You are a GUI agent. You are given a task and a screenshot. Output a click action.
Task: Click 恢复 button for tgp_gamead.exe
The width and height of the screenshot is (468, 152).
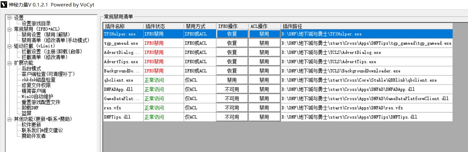point(232,43)
